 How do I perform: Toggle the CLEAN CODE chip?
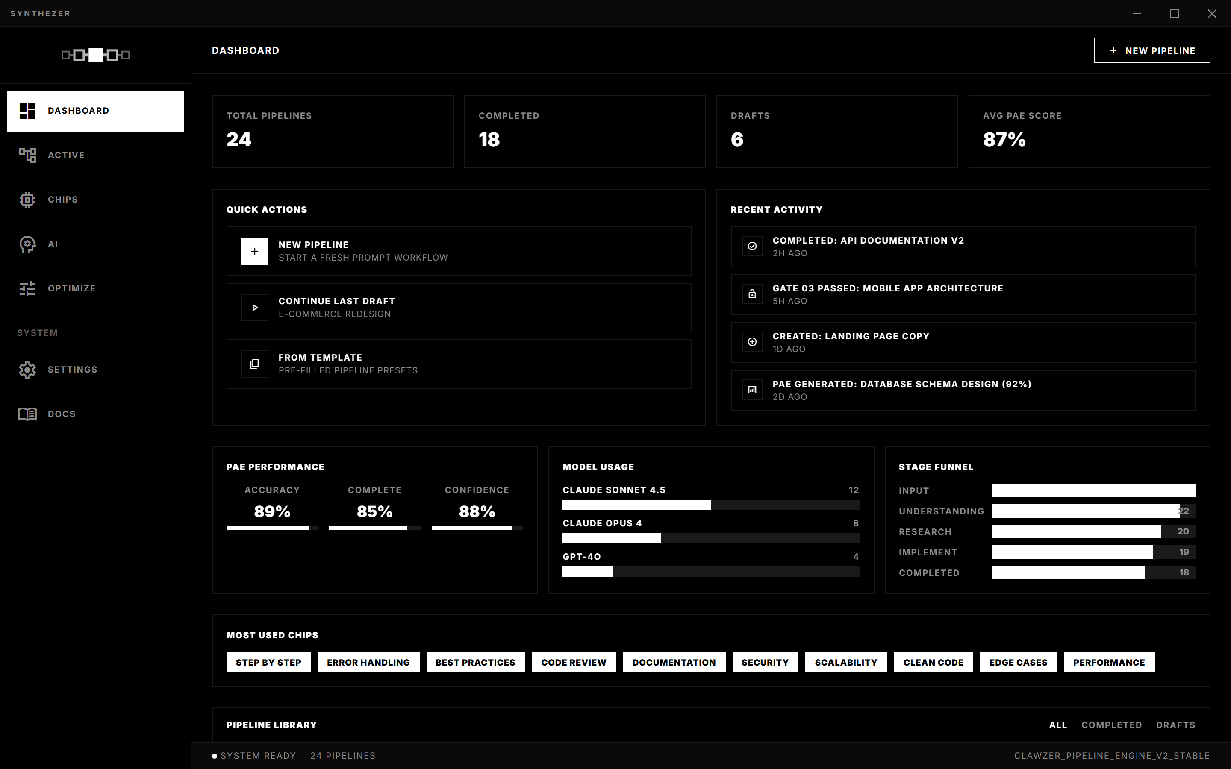933,662
